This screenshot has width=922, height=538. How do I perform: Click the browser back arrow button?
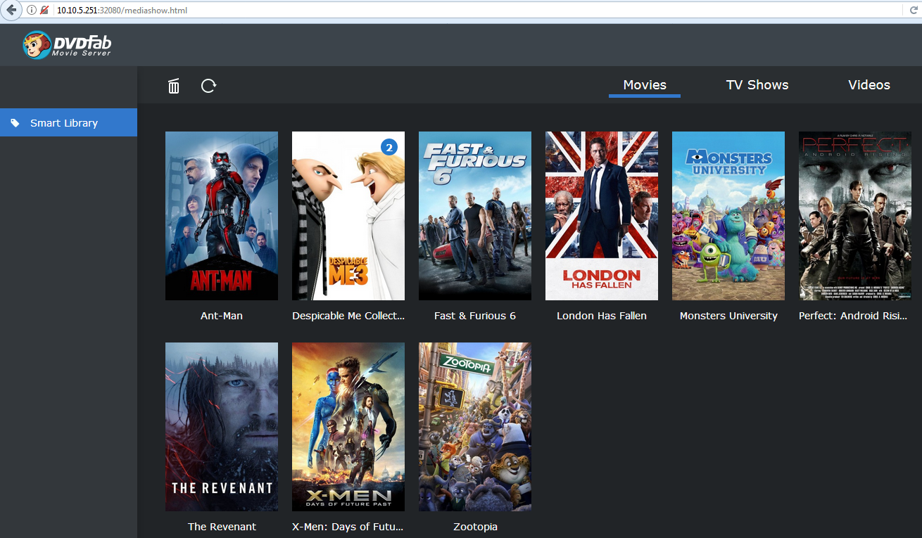coord(11,10)
